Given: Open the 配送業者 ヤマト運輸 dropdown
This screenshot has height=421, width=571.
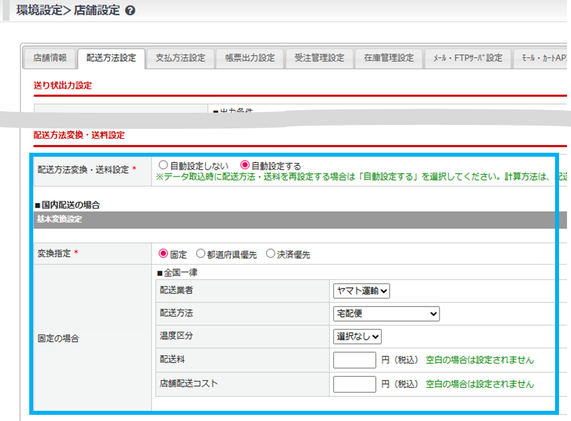Looking at the screenshot, I should (x=361, y=291).
